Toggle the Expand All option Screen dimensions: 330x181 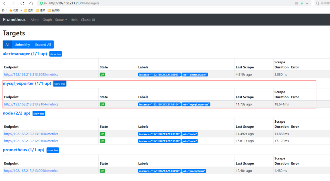tap(43, 45)
